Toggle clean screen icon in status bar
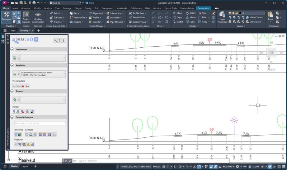287x170 pixels. [x=279, y=166]
